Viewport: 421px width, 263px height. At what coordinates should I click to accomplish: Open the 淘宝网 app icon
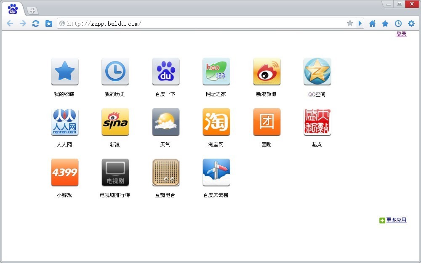tap(216, 122)
